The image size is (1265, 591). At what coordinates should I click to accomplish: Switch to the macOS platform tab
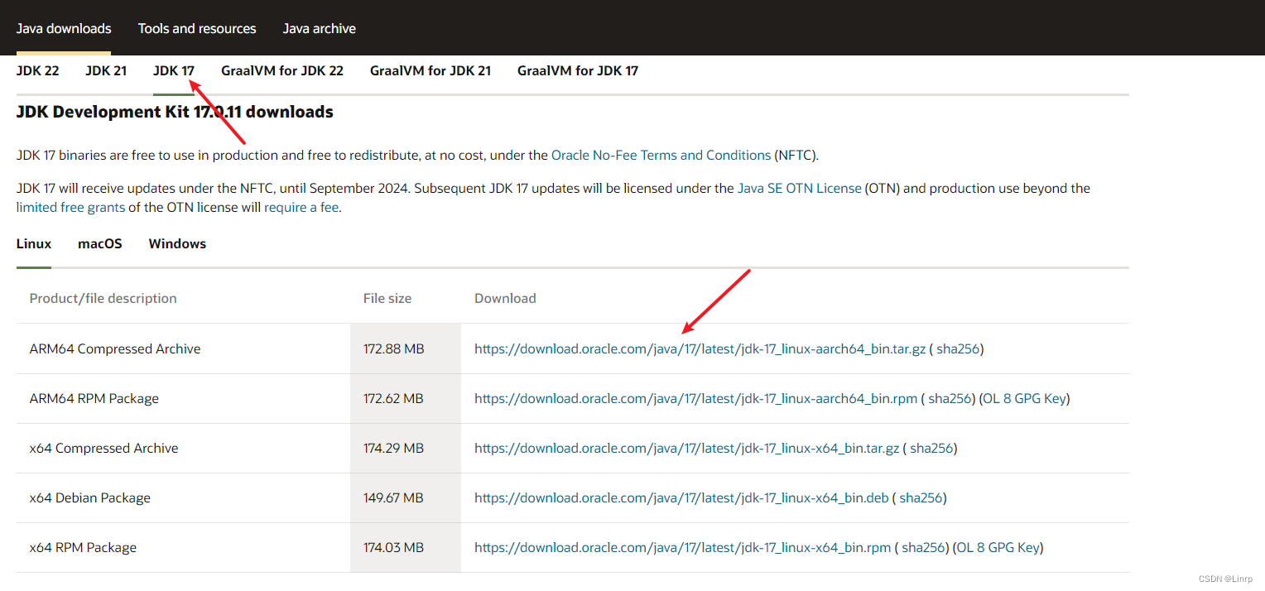coord(100,243)
